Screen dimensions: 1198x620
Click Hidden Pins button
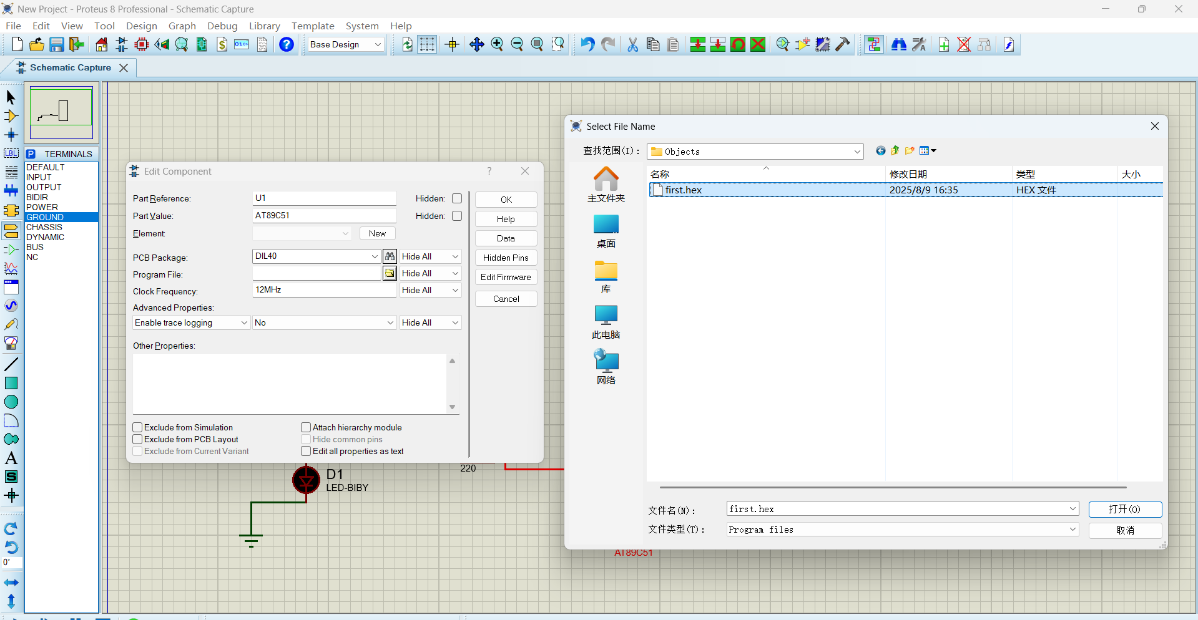[506, 258]
